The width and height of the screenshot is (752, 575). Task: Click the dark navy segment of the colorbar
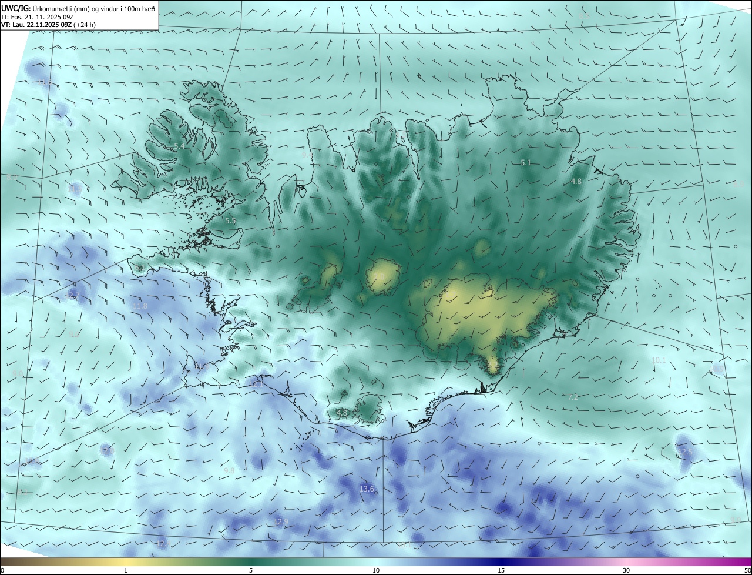[502, 561]
